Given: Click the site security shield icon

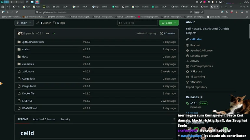Looking at the screenshot, I should click(x=37, y=12).
